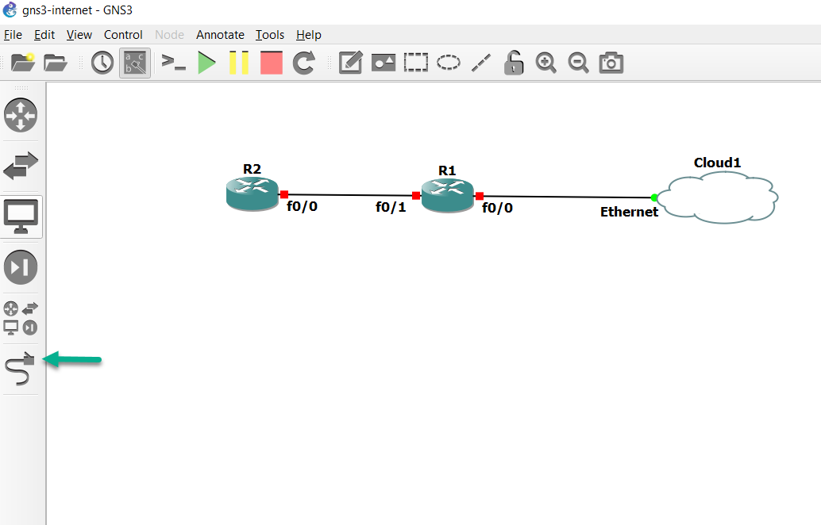Viewport: 821px width, 525px height.
Task: Click the f0/1 interface label
Action: (391, 207)
